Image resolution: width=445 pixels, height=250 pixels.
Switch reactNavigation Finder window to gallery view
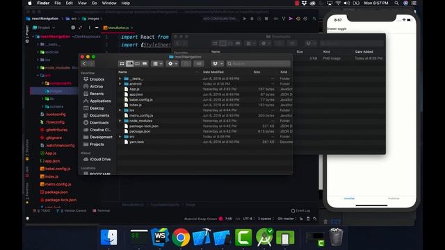145,64
